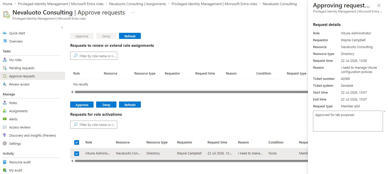Open the ellipsis menu beside page title

133,12
